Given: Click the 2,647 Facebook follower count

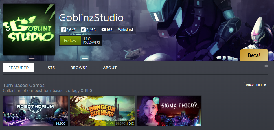Looking at the screenshot, I should point(71,30).
